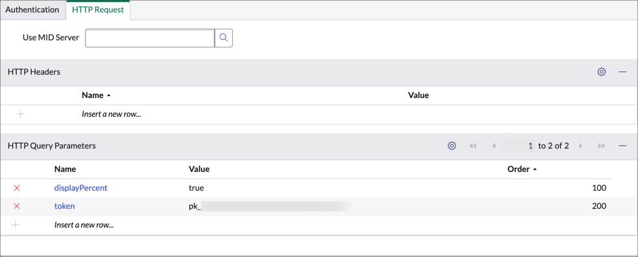Switch to the Authentication tab

tap(32, 10)
